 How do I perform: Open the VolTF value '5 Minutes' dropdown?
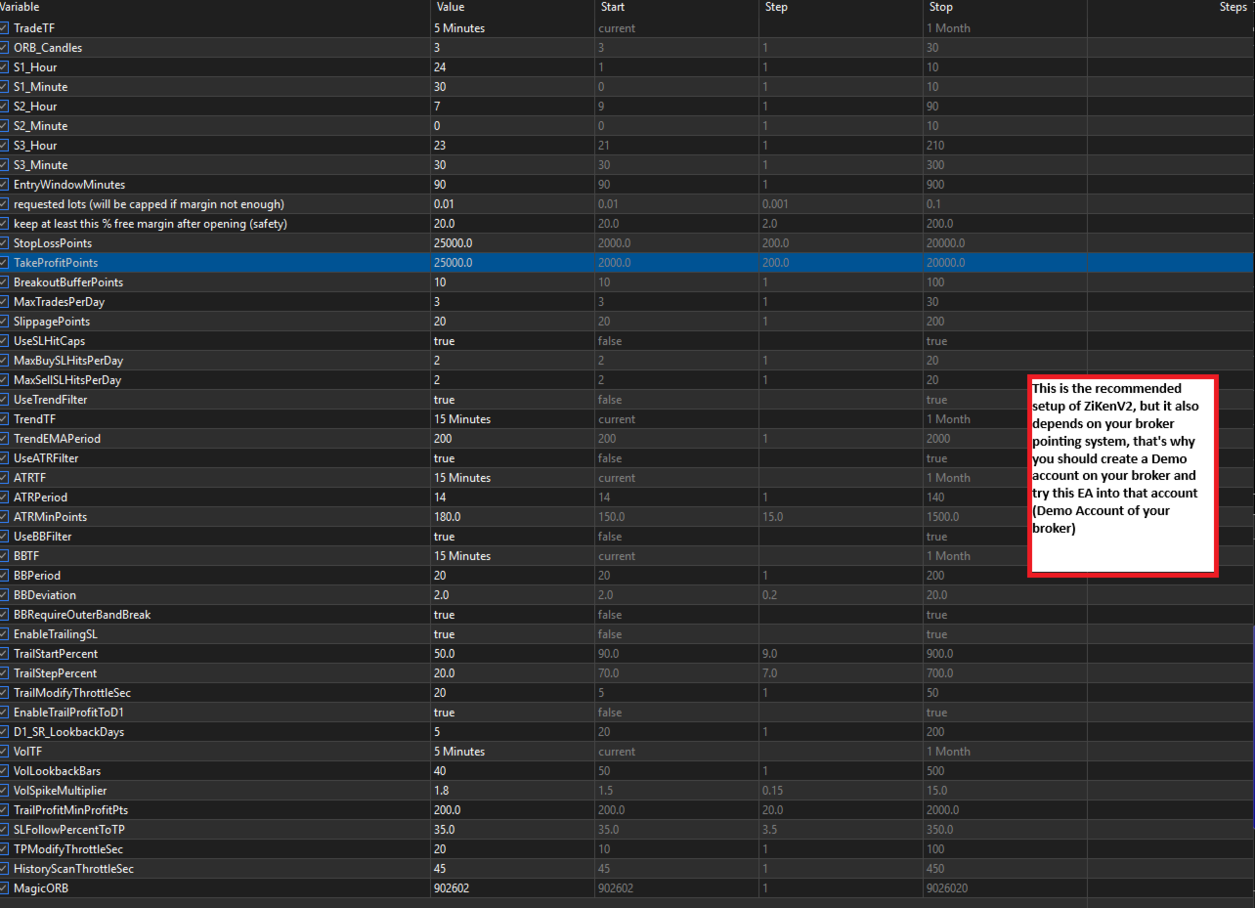click(x=511, y=752)
